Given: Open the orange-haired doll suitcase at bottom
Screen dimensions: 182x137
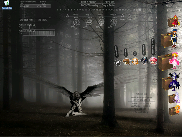Looking at the screenshot, I should 175,111.
